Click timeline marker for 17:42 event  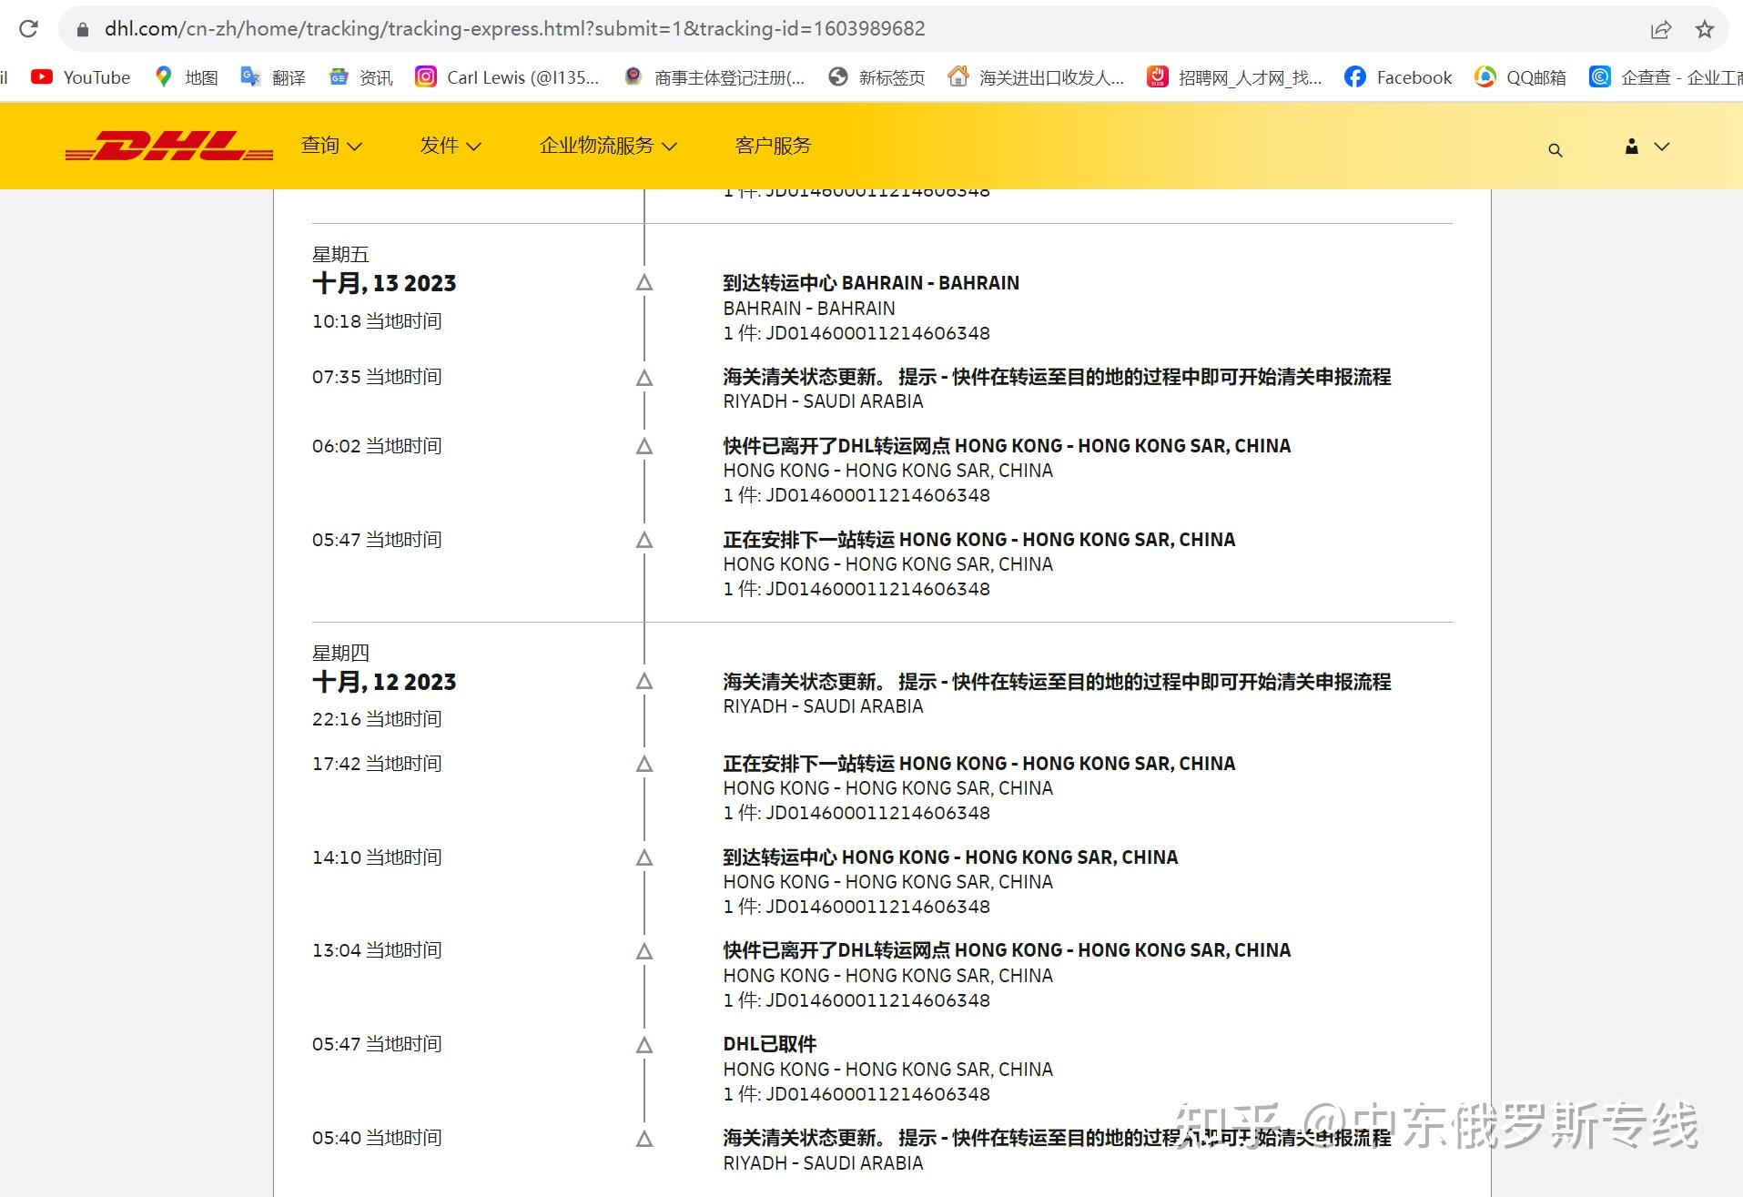[644, 765]
